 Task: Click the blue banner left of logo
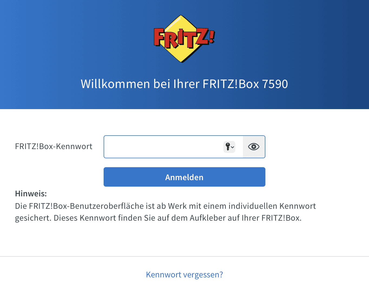tap(76, 38)
